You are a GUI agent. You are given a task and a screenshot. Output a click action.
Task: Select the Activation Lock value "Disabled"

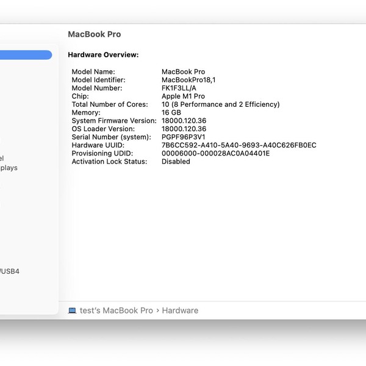pyautogui.click(x=176, y=162)
